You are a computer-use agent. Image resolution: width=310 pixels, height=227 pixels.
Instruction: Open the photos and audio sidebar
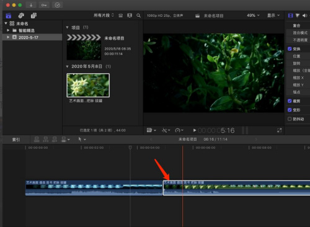[21, 16]
